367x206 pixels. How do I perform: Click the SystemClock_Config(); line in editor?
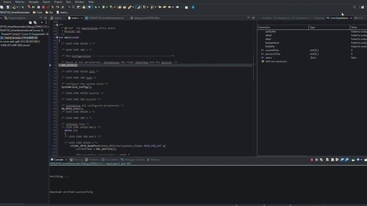click(x=76, y=87)
